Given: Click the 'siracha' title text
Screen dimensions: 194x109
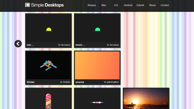Looking at the screenshot, I should 80,82.
